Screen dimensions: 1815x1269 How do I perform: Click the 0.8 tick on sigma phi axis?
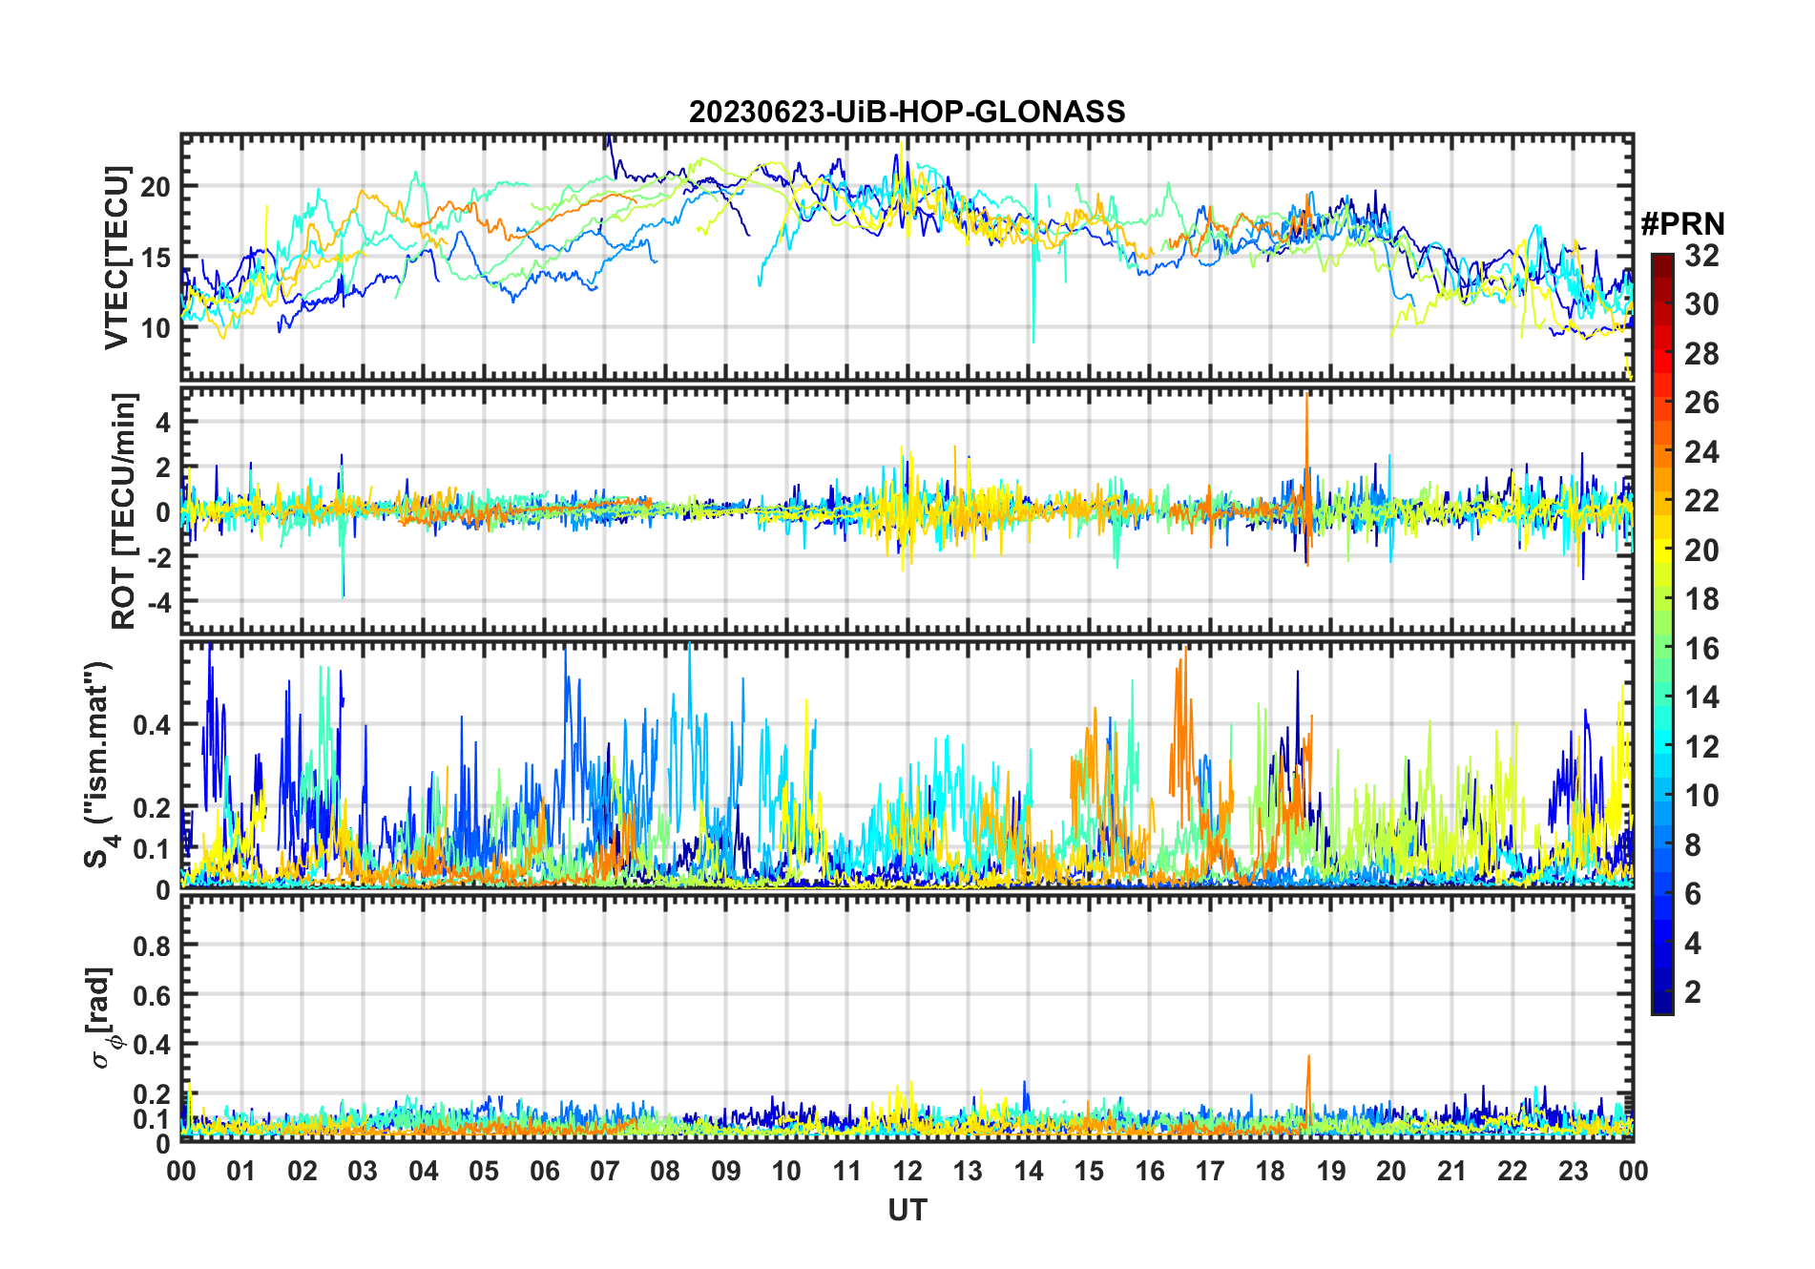152,946
